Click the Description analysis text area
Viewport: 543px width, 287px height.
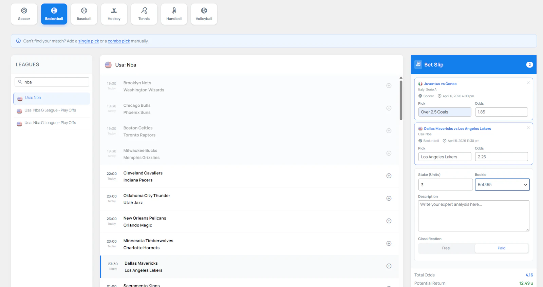coord(473,216)
